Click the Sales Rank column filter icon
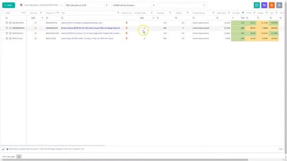The width and height of the screenshot is (287, 161). point(229,13)
